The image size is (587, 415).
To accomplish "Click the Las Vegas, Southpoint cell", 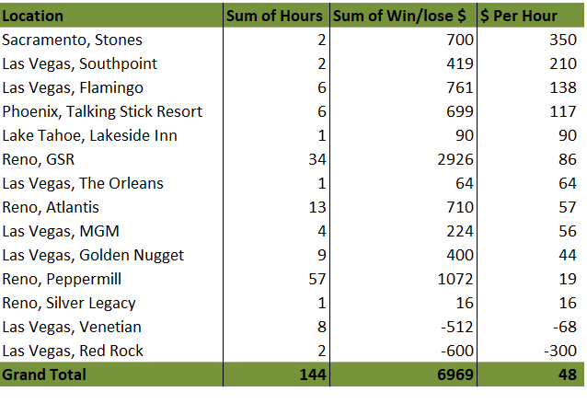I will point(80,64).
